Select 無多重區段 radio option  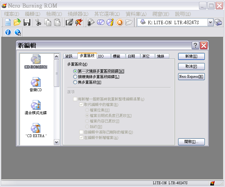(x=87, y=82)
